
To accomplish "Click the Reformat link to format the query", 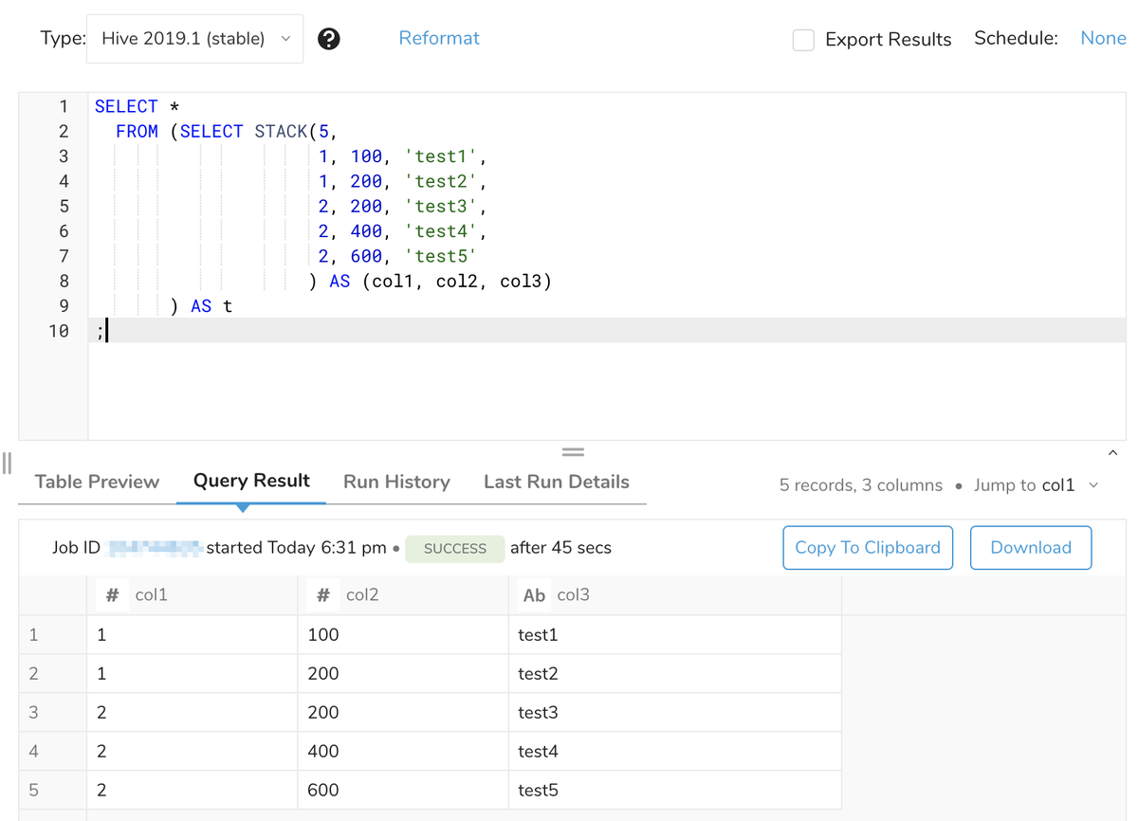I will (439, 38).
